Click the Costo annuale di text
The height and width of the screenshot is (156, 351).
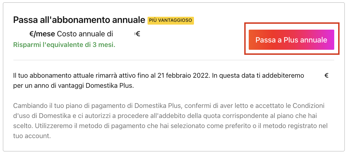click(85, 34)
